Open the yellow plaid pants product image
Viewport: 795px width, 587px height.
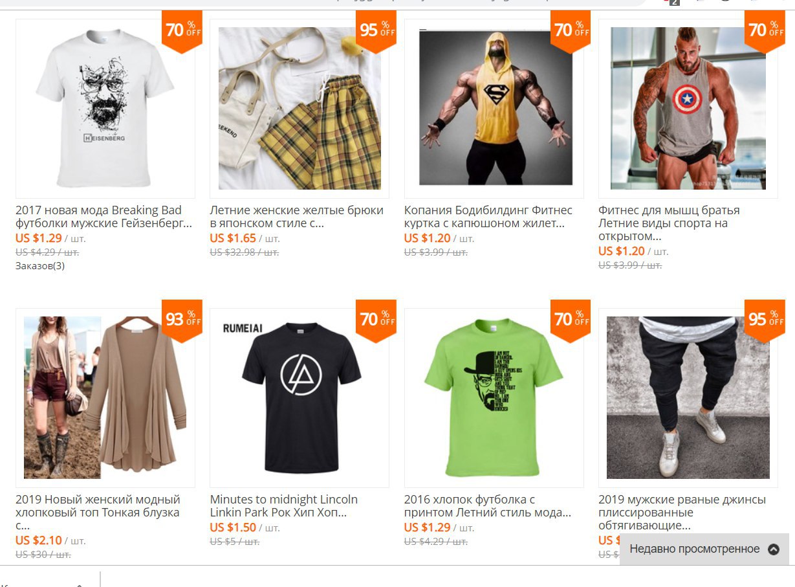299,109
